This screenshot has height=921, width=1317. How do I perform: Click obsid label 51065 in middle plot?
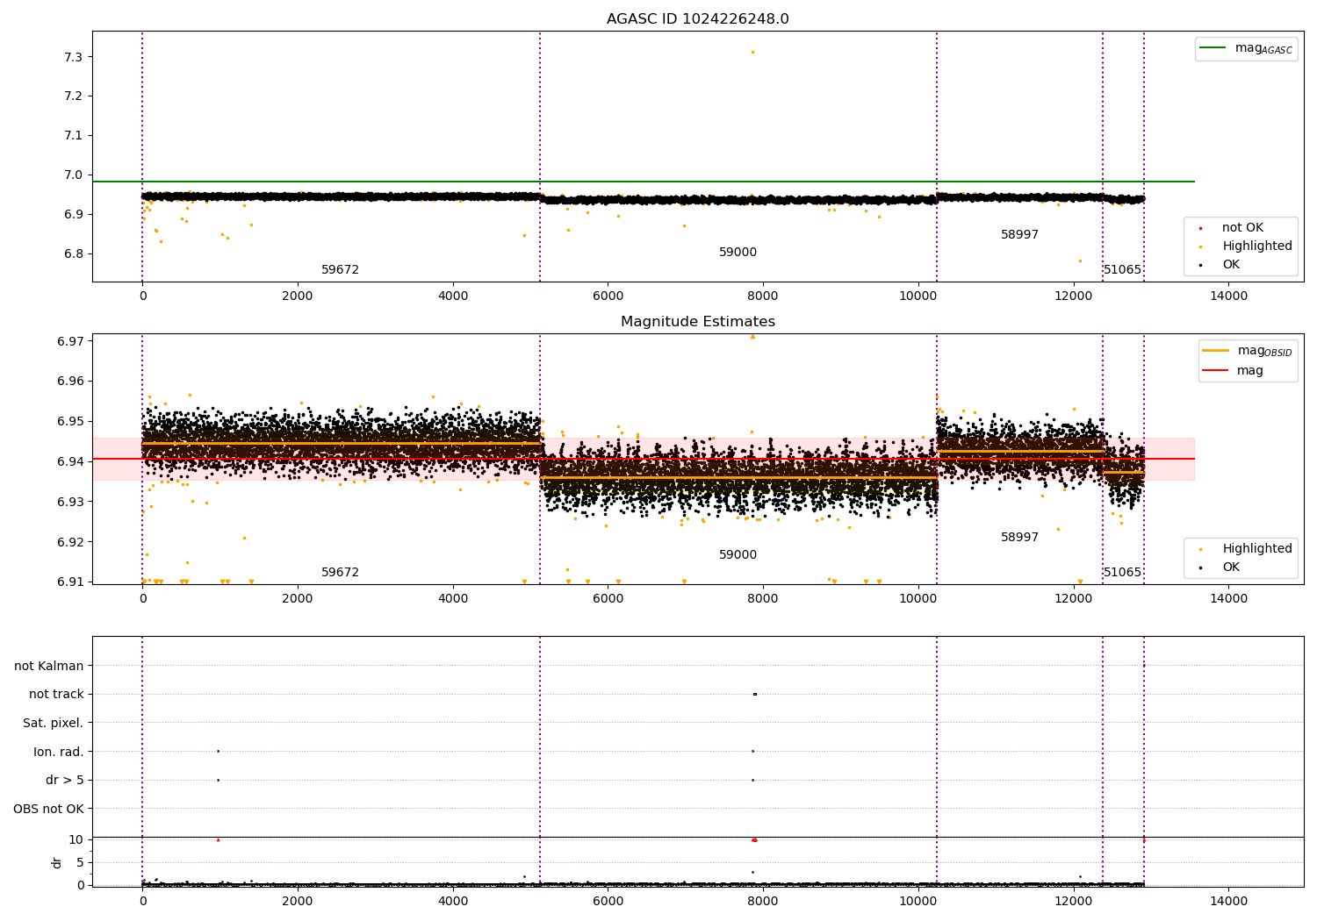tap(1122, 573)
